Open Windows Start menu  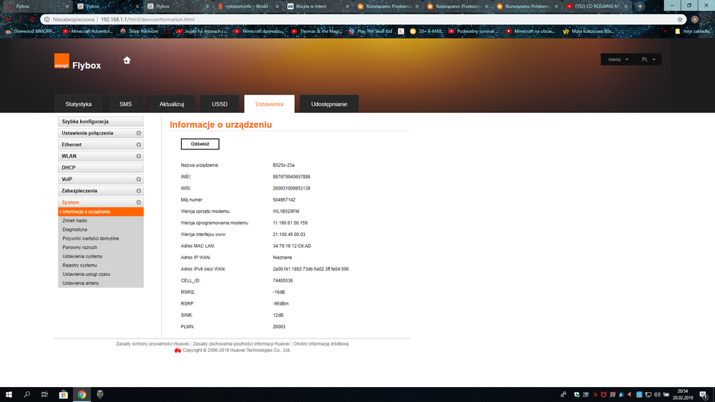9,394
